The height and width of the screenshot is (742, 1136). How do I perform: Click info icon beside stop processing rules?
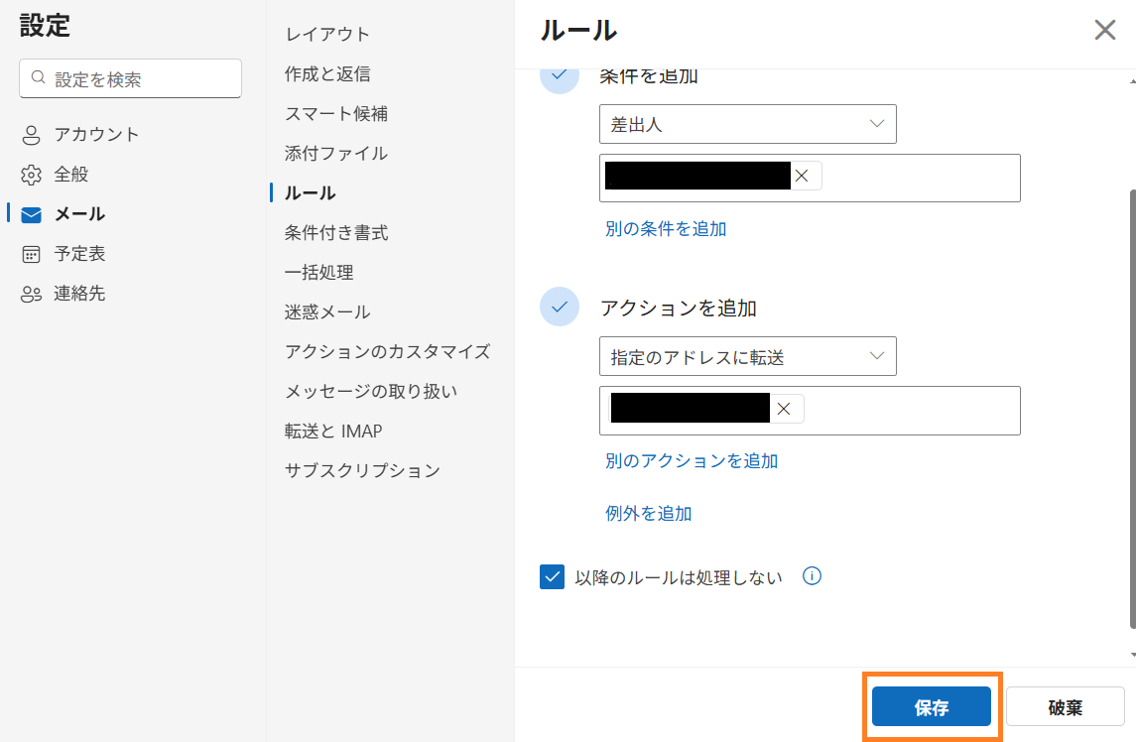(812, 576)
